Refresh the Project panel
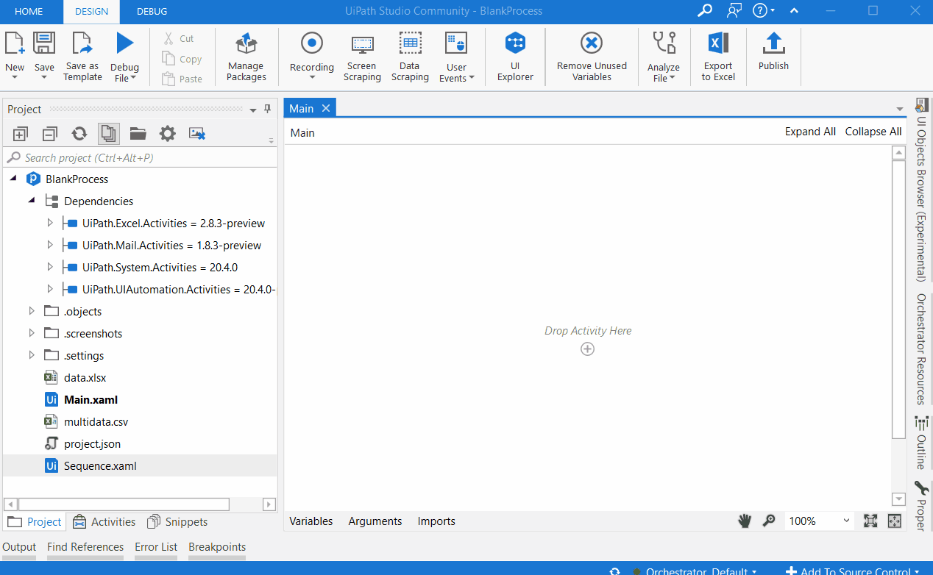This screenshot has width=933, height=575. (x=79, y=134)
